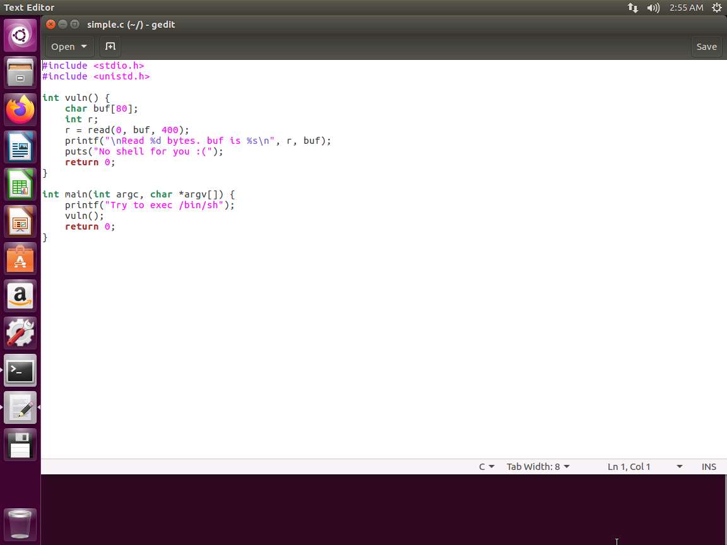Expand the Tab Width: 8 selector
This screenshot has width=727, height=545.
(538, 467)
